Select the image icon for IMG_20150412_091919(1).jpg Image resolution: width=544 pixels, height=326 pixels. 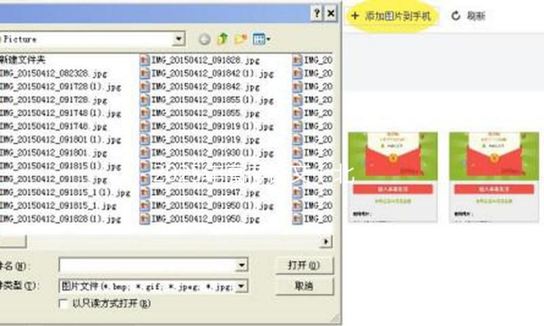(x=145, y=126)
